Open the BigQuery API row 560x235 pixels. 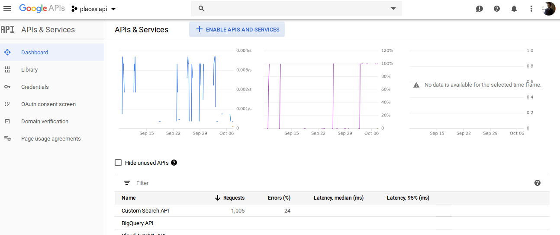332,223
